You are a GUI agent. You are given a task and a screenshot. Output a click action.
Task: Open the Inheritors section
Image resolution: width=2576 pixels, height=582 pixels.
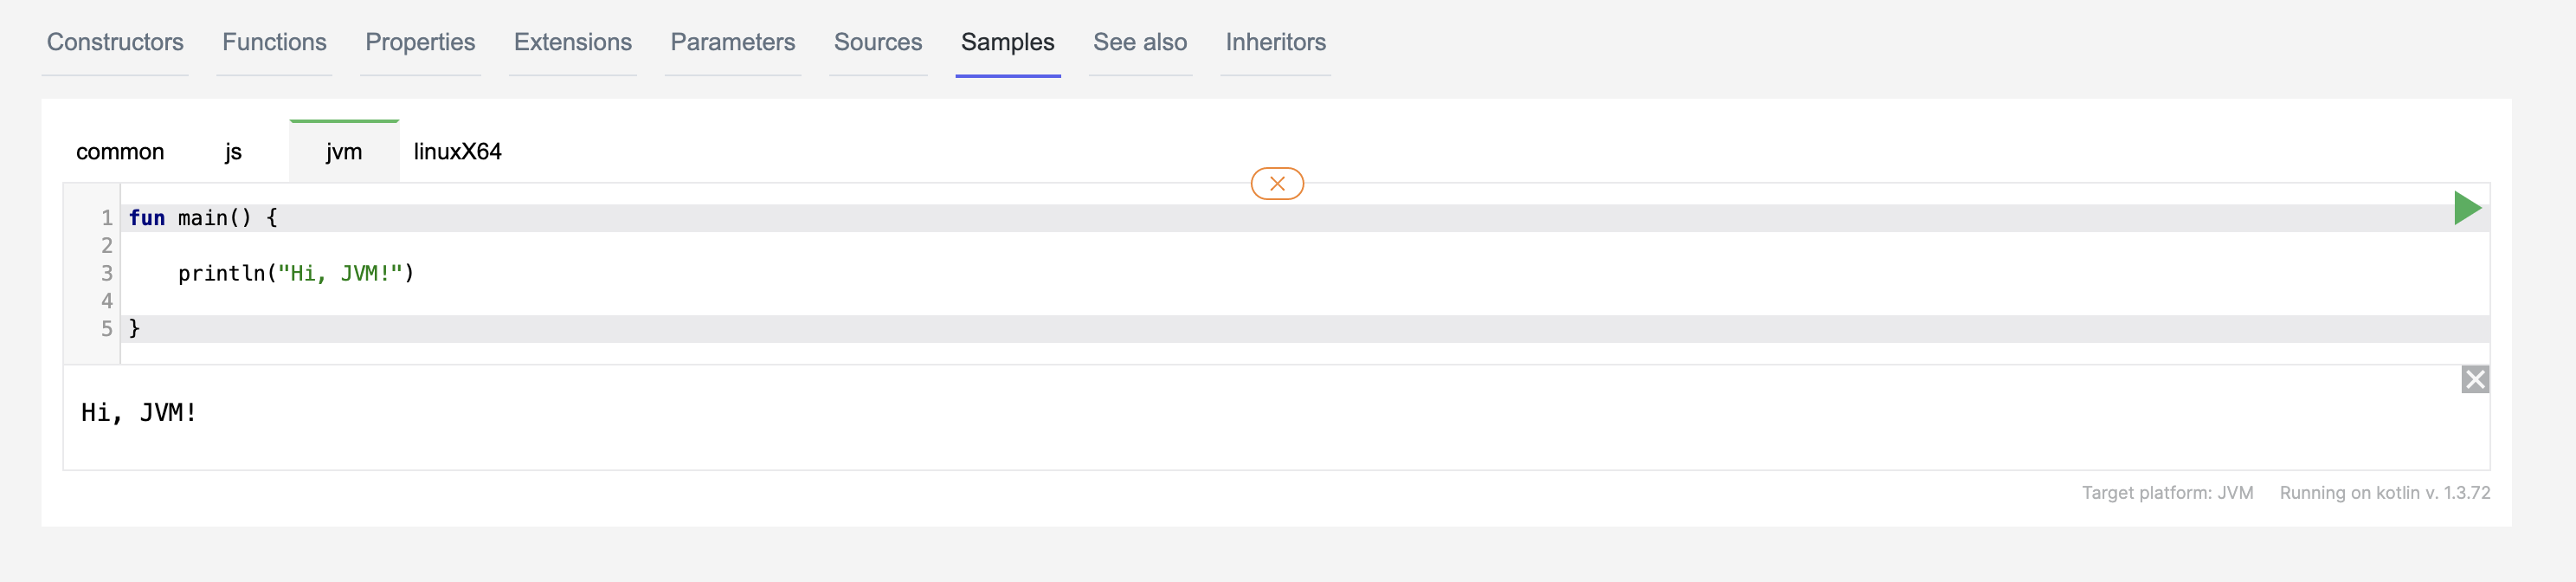click(1275, 43)
